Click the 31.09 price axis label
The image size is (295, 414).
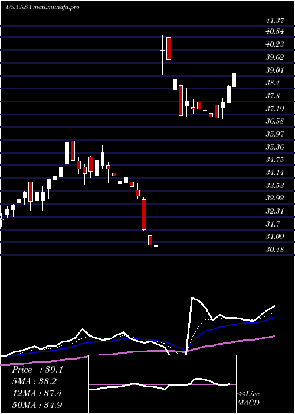tap(275, 237)
